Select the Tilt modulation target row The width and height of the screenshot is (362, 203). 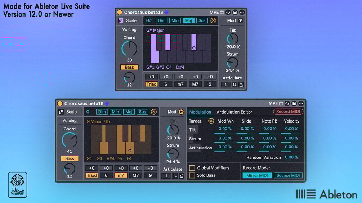pos(193,130)
